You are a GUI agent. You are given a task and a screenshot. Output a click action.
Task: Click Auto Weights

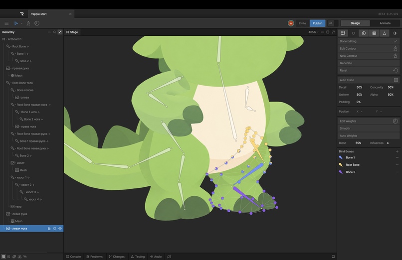tap(369, 135)
